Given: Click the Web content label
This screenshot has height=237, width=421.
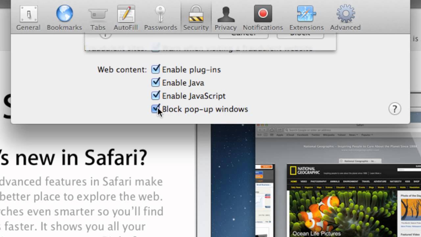Looking at the screenshot, I should coord(122,70).
